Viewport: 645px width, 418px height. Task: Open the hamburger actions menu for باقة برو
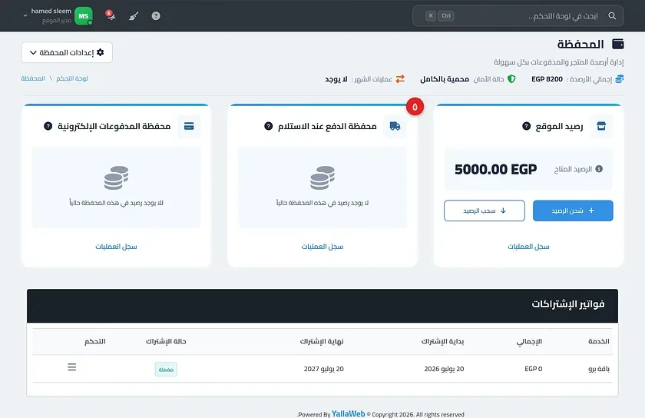pos(72,367)
